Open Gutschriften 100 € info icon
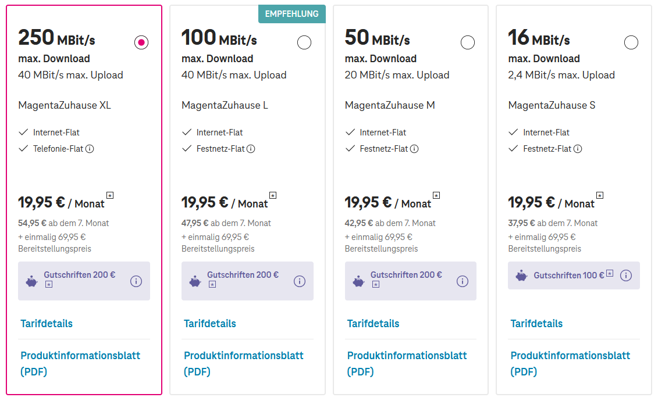658x401 pixels. pos(626,275)
